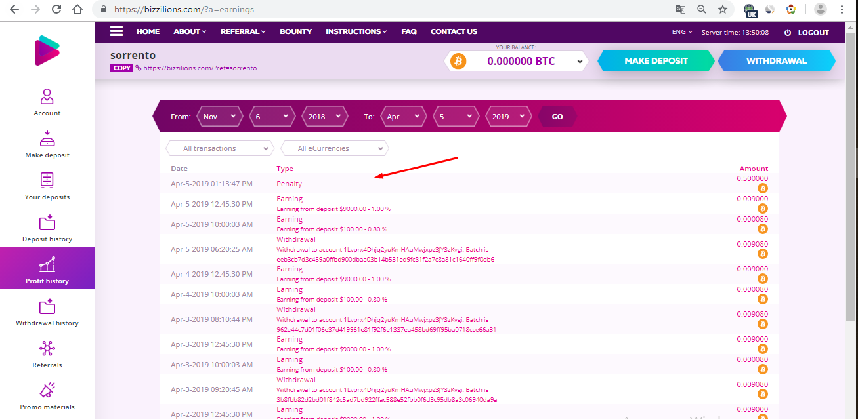Open Promo materials sidebar icon
This screenshot has height=419, width=858.
click(47, 391)
